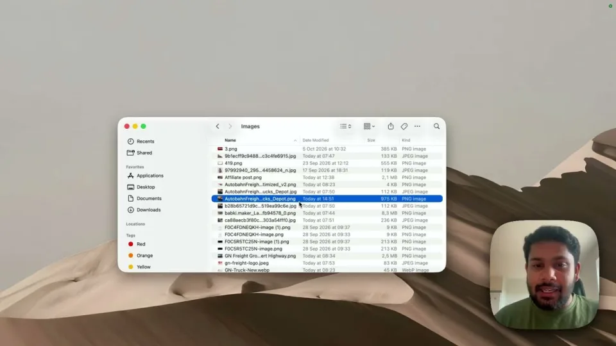Close the Images Finder window

pyautogui.click(x=126, y=126)
